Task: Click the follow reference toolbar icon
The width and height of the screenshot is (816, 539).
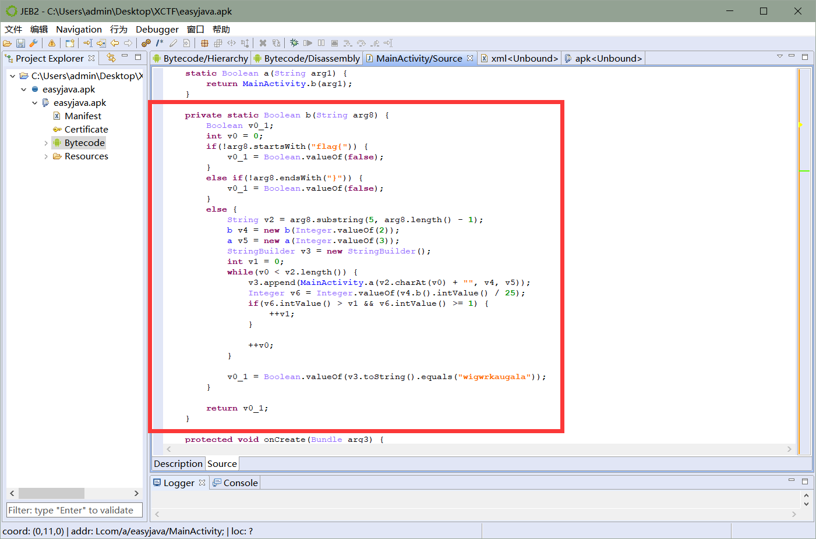Action: (x=101, y=43)
